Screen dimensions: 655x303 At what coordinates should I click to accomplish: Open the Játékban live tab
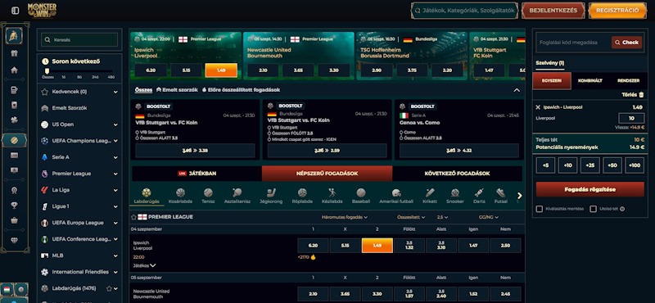click(196, 174)
